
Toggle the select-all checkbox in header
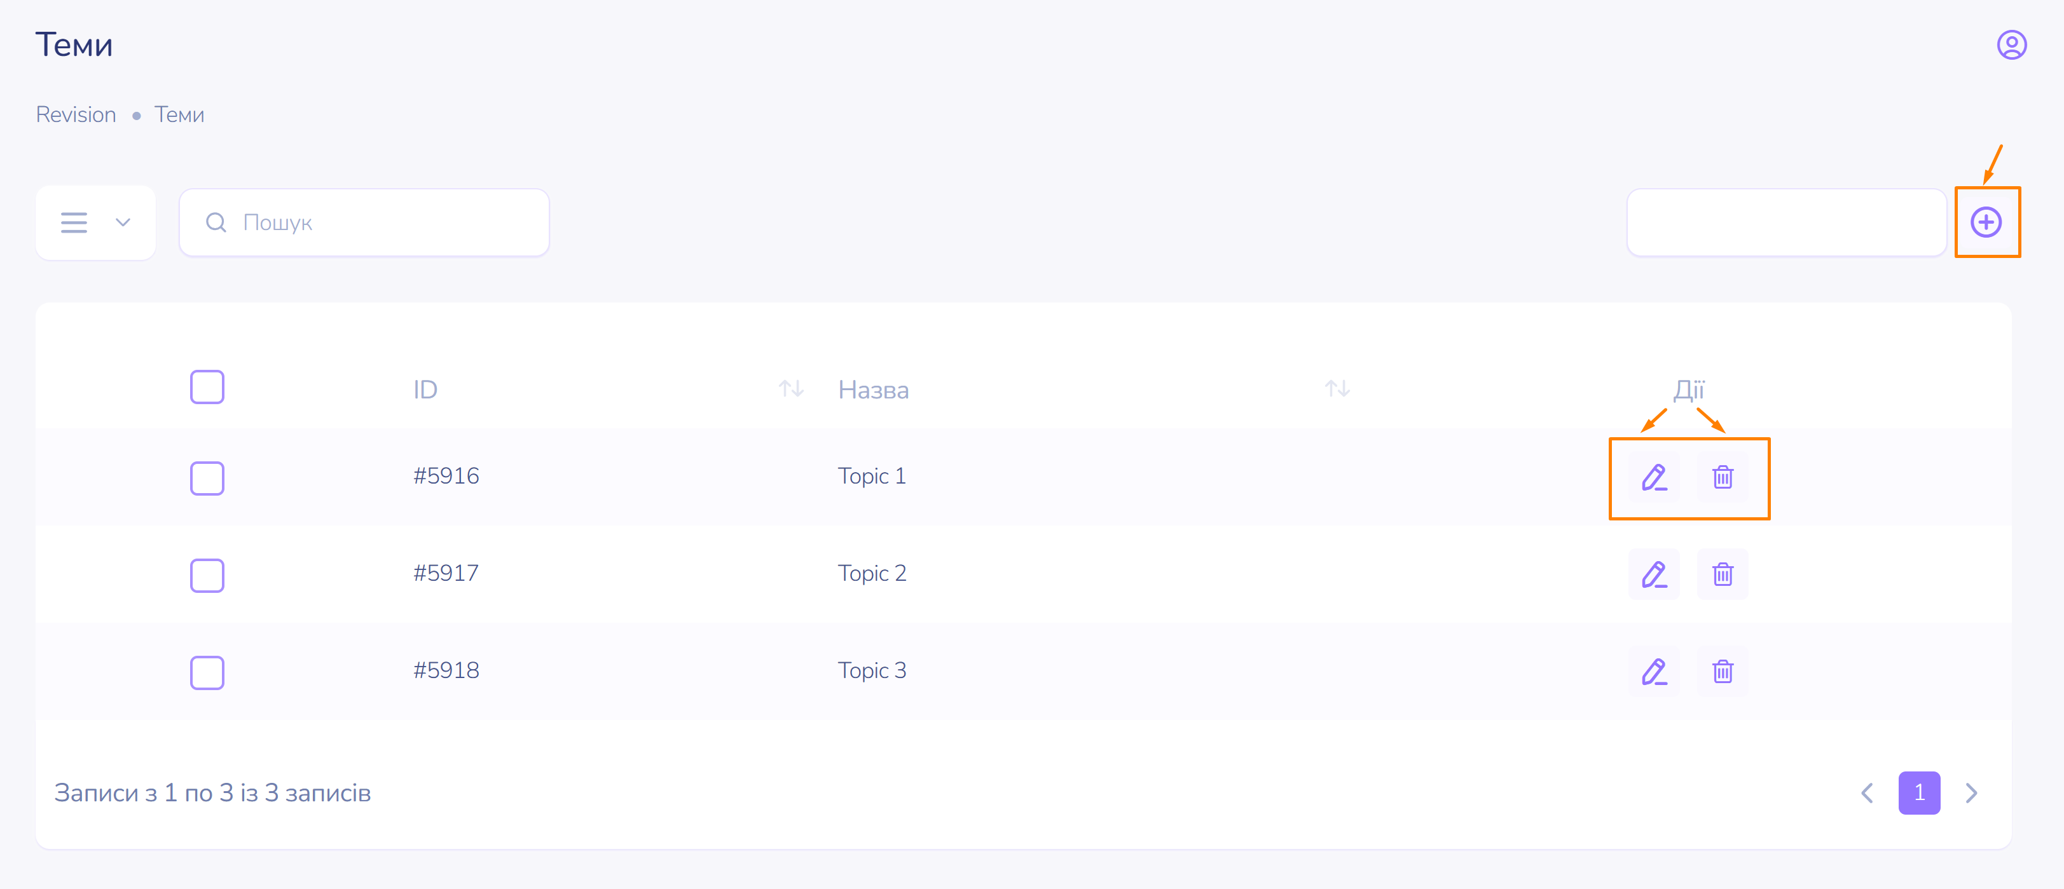pyautogui.click(x=207, y=388)
